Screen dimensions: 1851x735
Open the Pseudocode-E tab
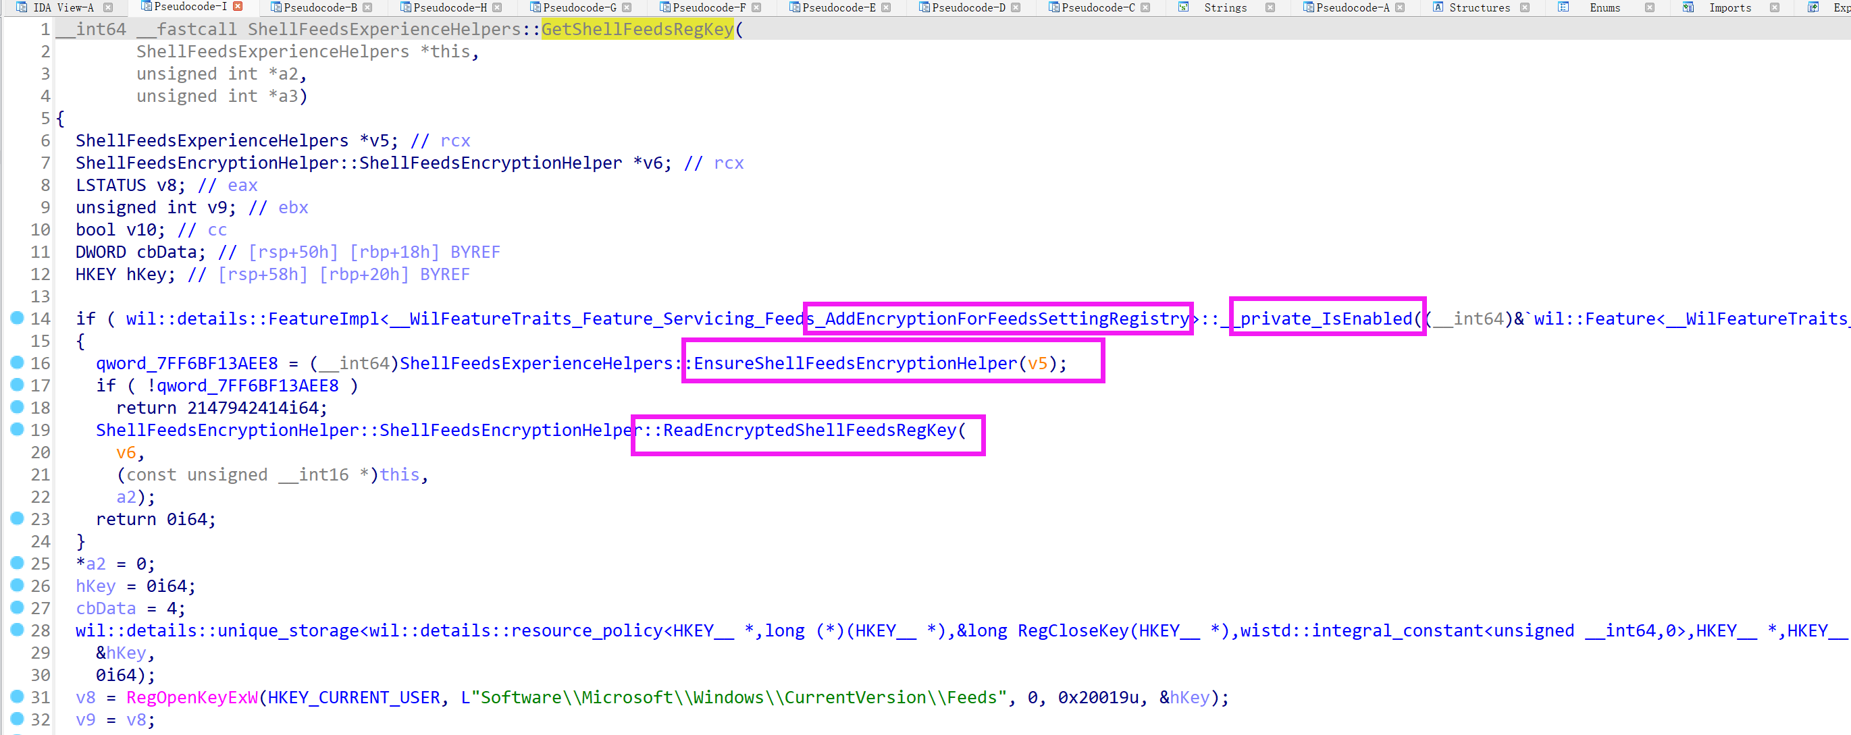tap(838, 7)
